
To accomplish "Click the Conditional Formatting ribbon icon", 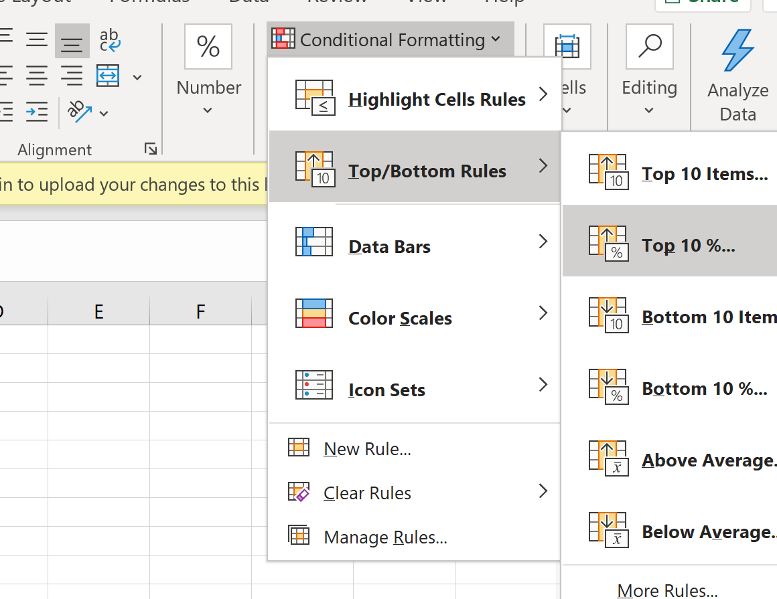I will click(x=283, y=39).
